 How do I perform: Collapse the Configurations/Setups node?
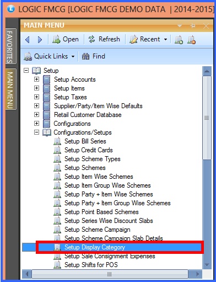coord(37,132)
